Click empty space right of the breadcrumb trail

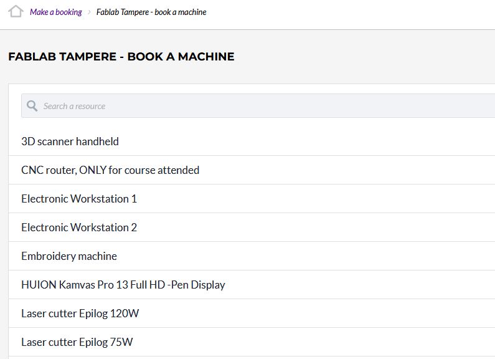tap(349, 12)
